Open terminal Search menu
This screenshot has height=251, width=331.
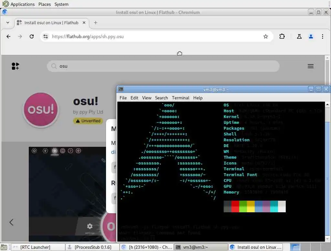(161, 98)
